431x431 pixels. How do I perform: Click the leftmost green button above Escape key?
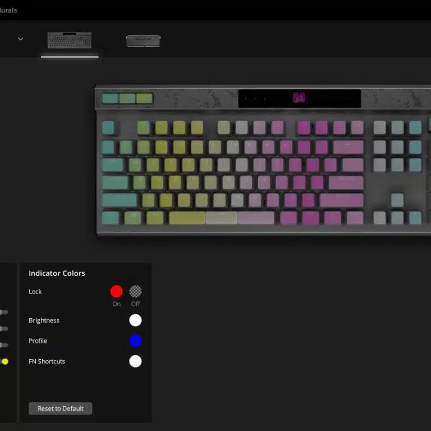[110, 98]
